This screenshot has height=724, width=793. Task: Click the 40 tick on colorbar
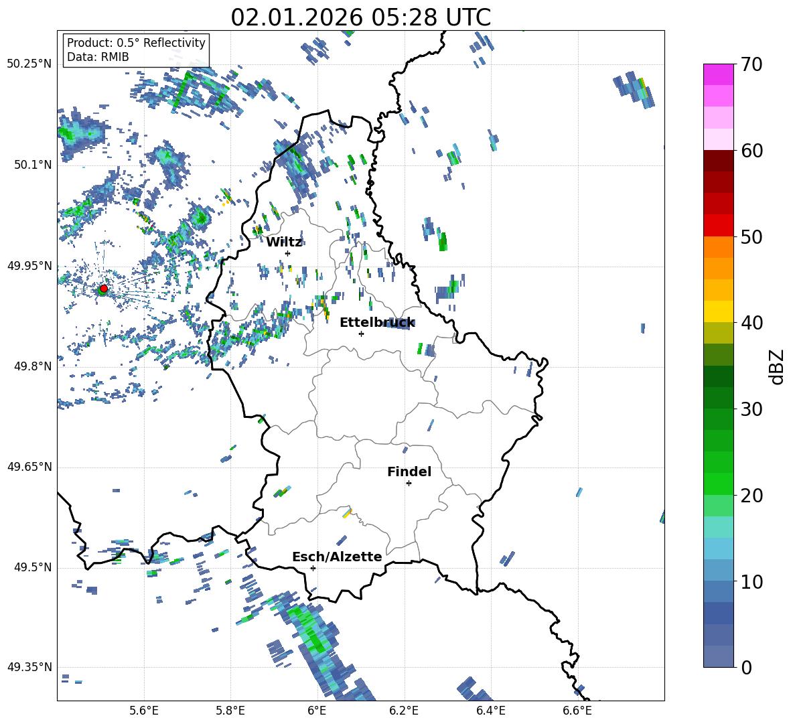[751, 323]
